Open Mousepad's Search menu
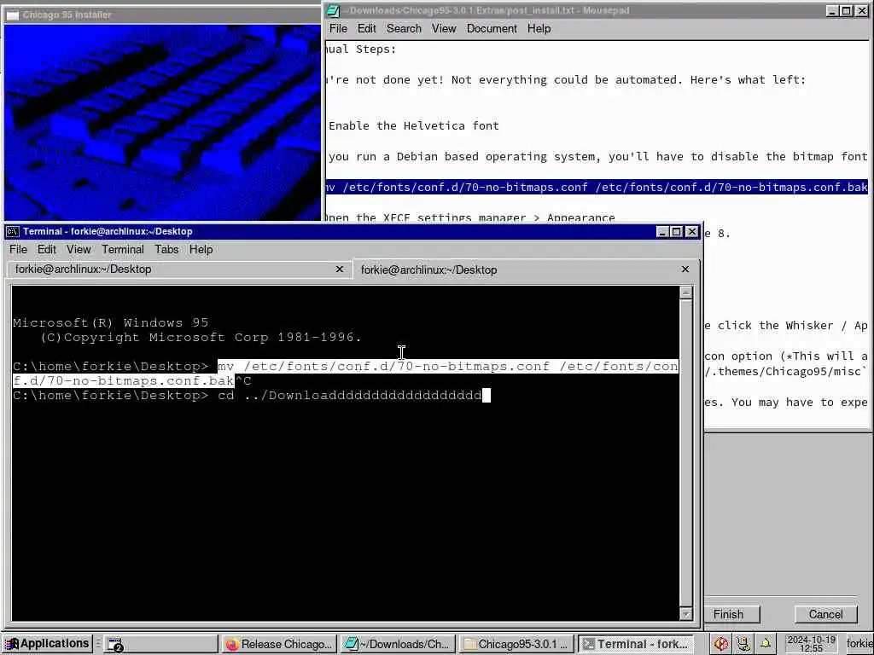This screenshot has height=655, width=874. pos(404,28)
